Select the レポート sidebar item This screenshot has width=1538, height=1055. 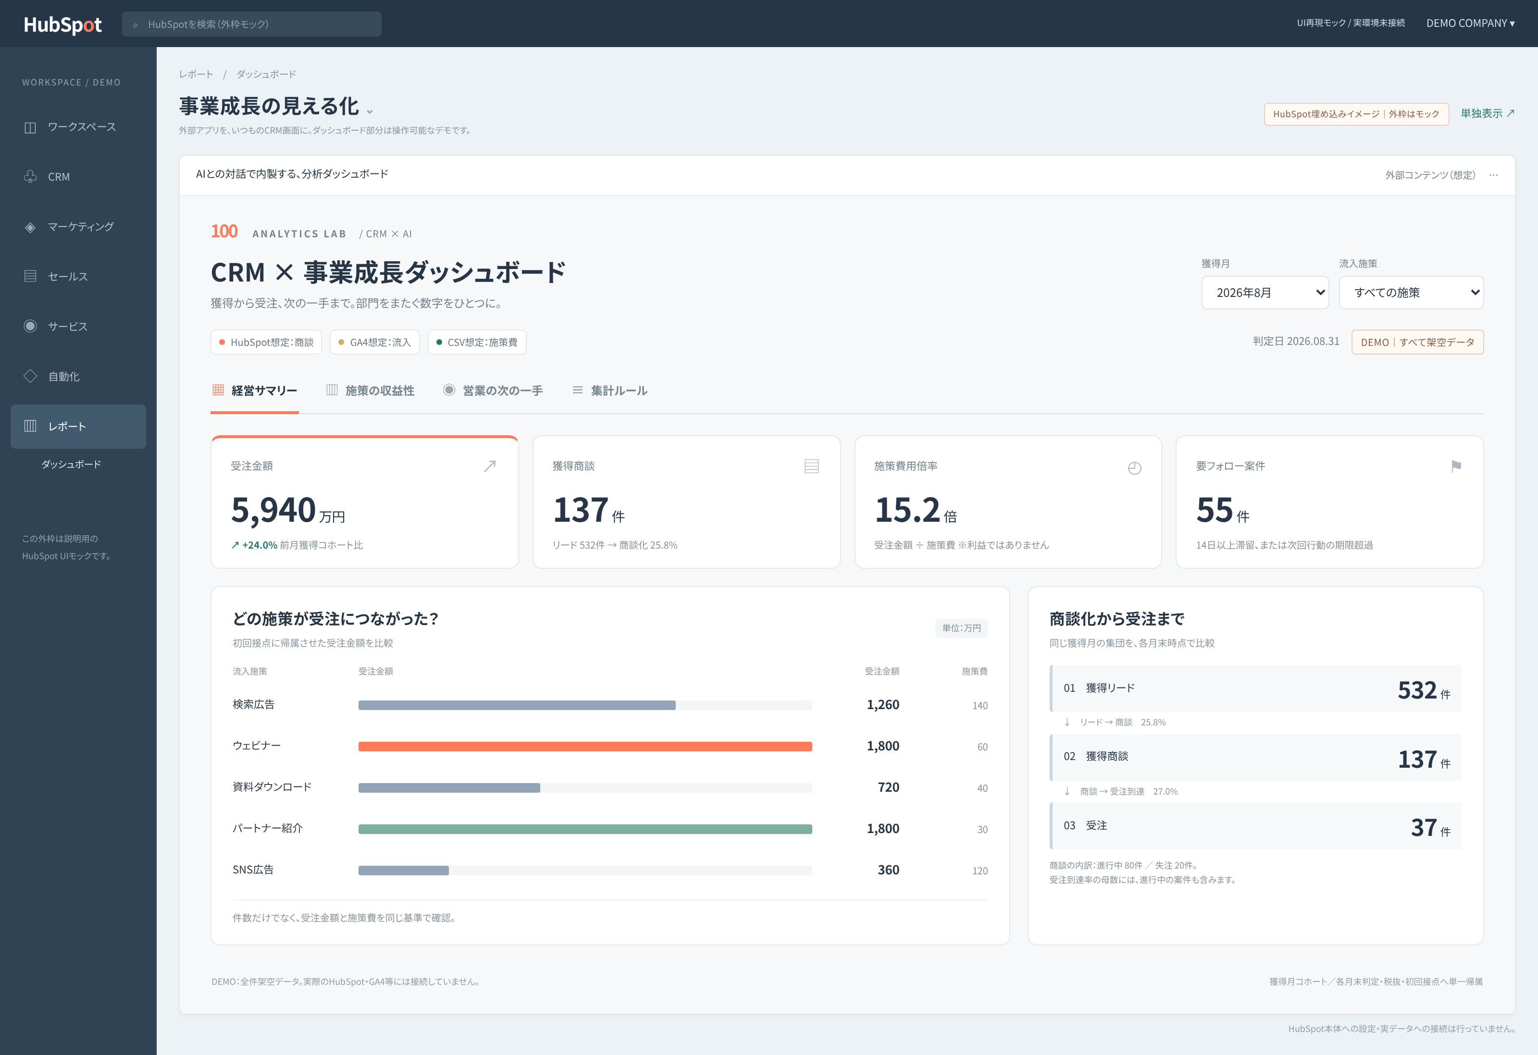click(78, 426)
